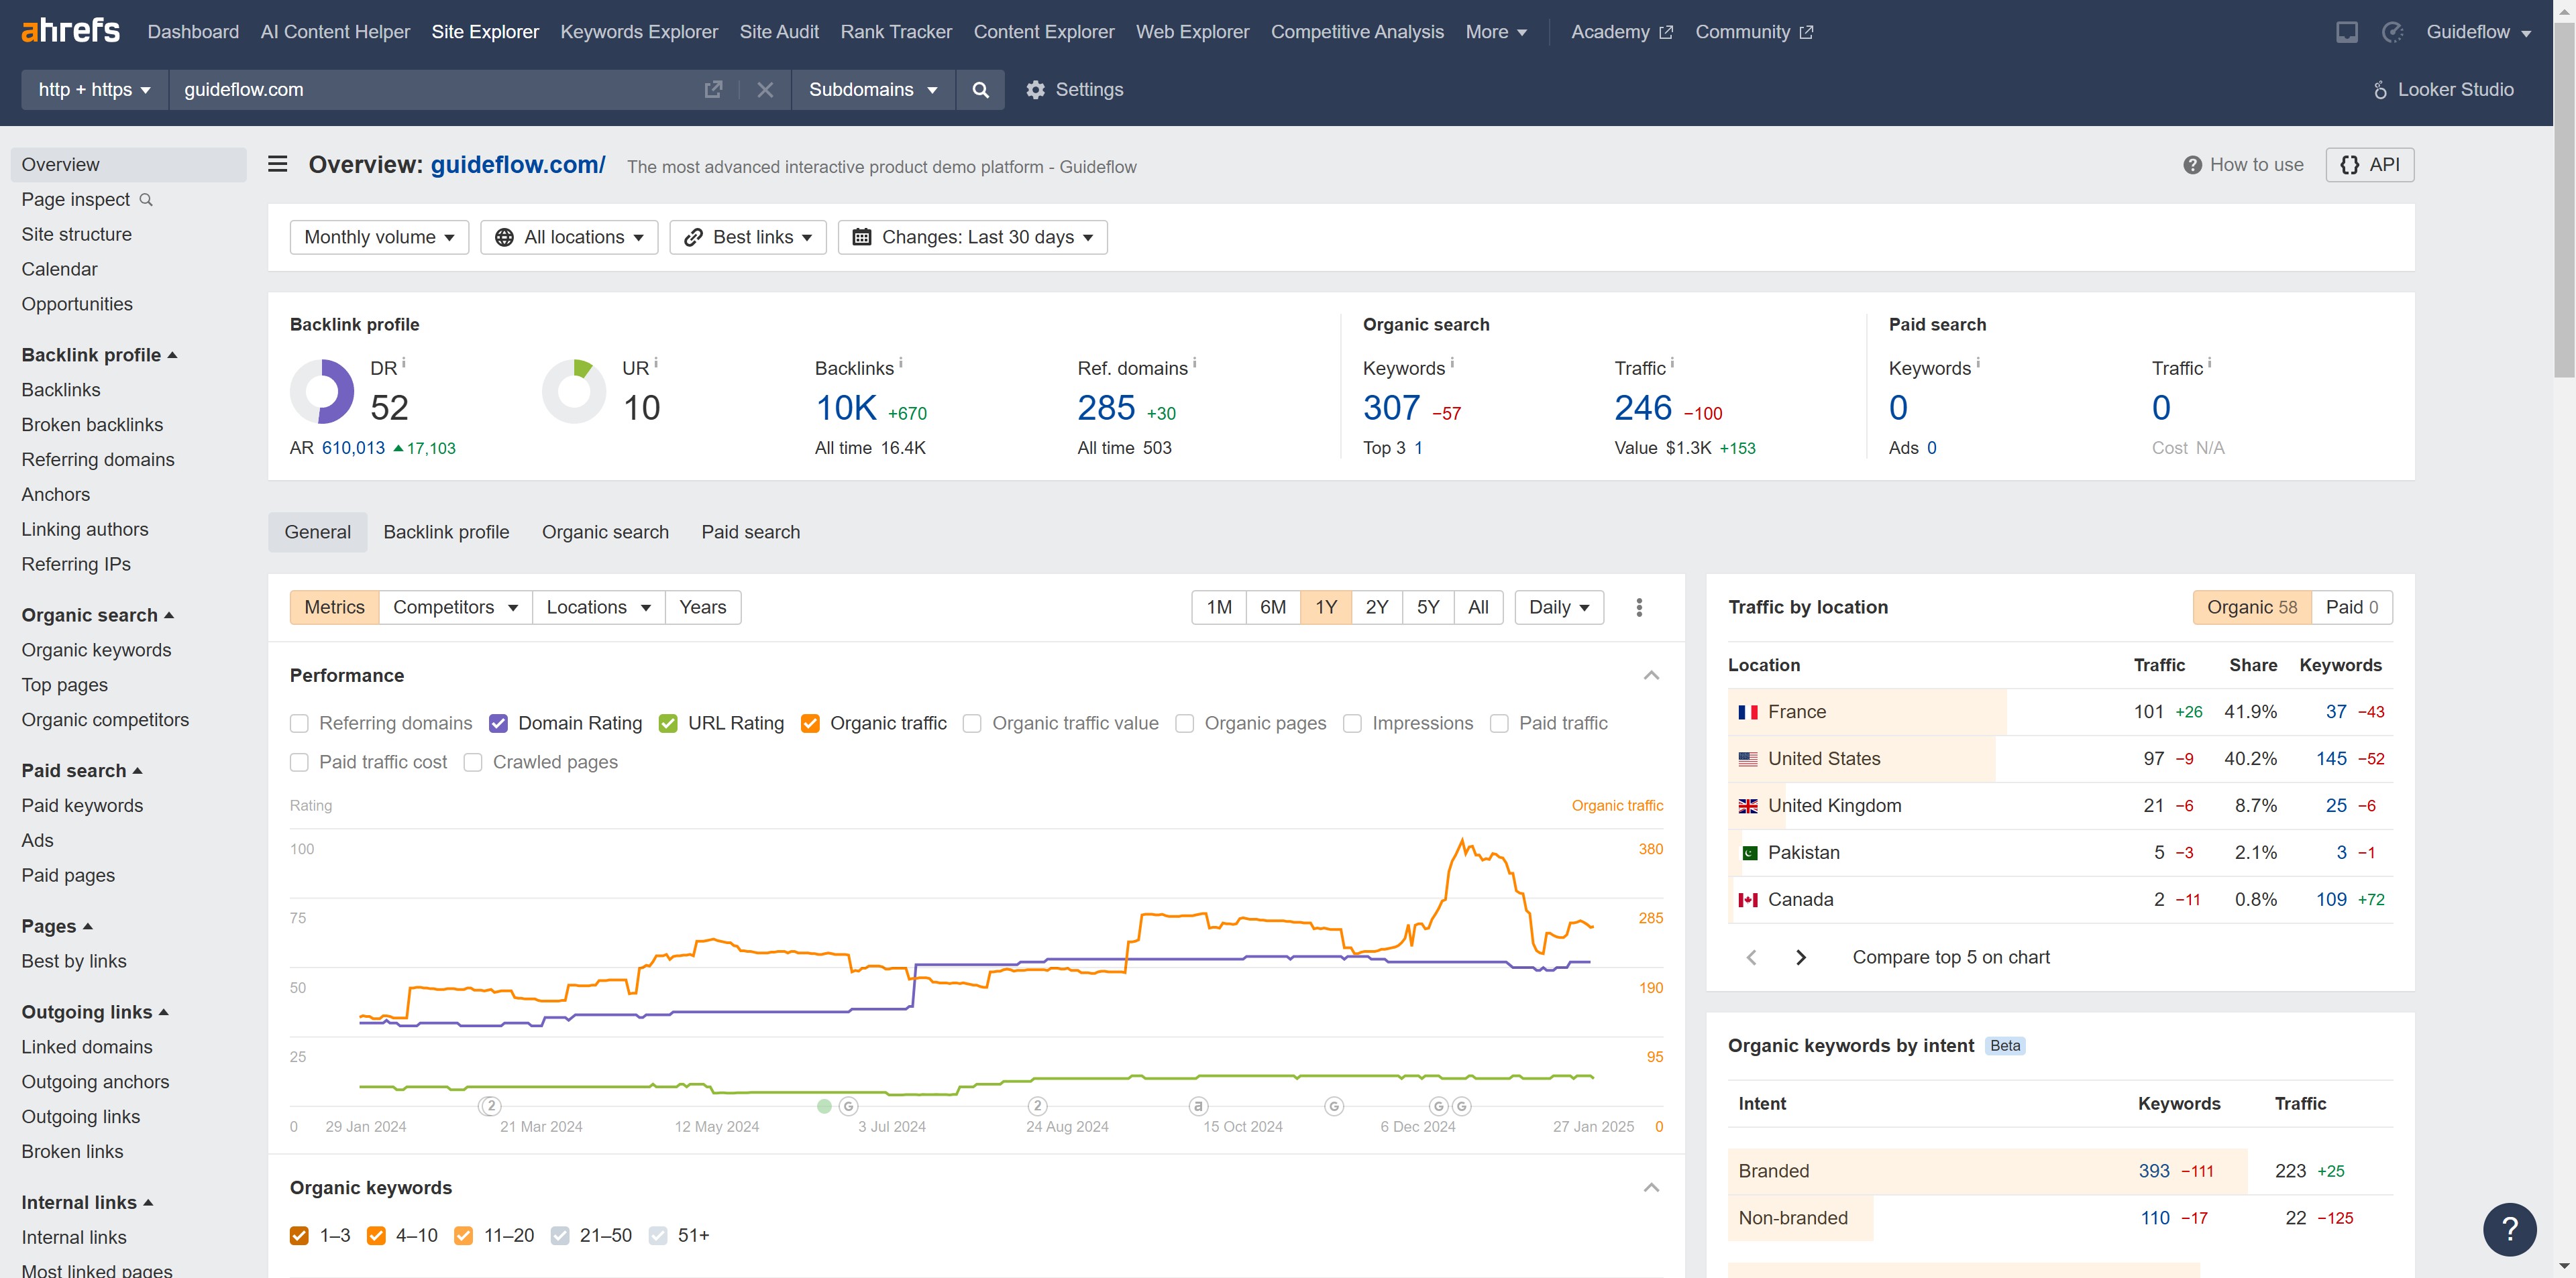
Task: Click the API button
Action: (x=2369, y=165)
